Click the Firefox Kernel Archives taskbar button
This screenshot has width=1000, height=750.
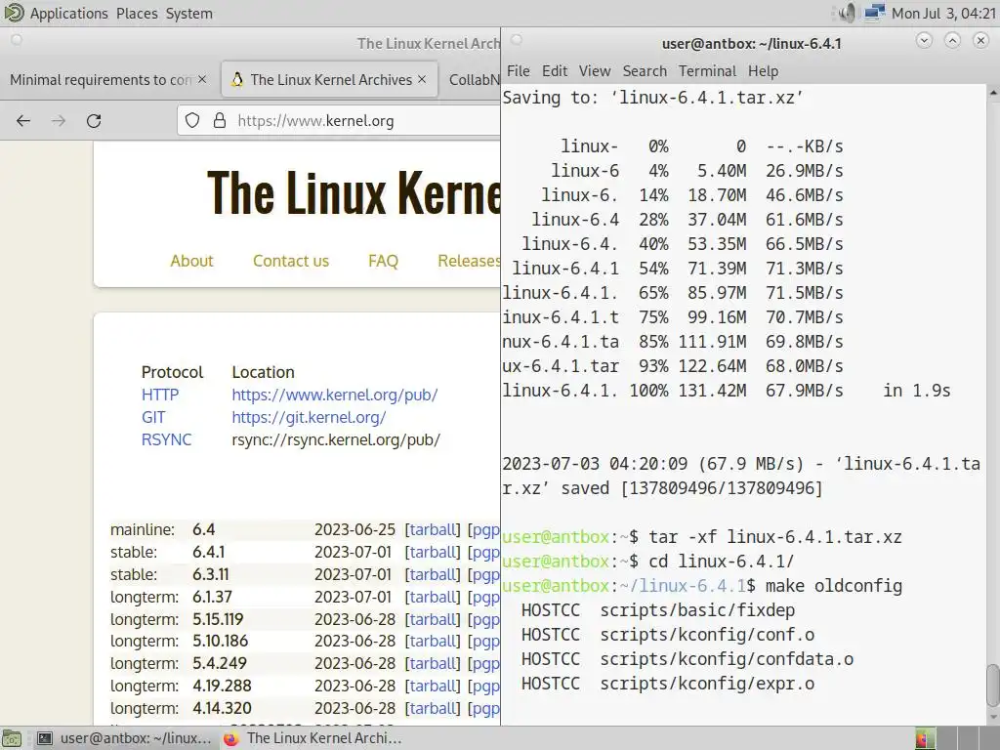pos(312,738)
